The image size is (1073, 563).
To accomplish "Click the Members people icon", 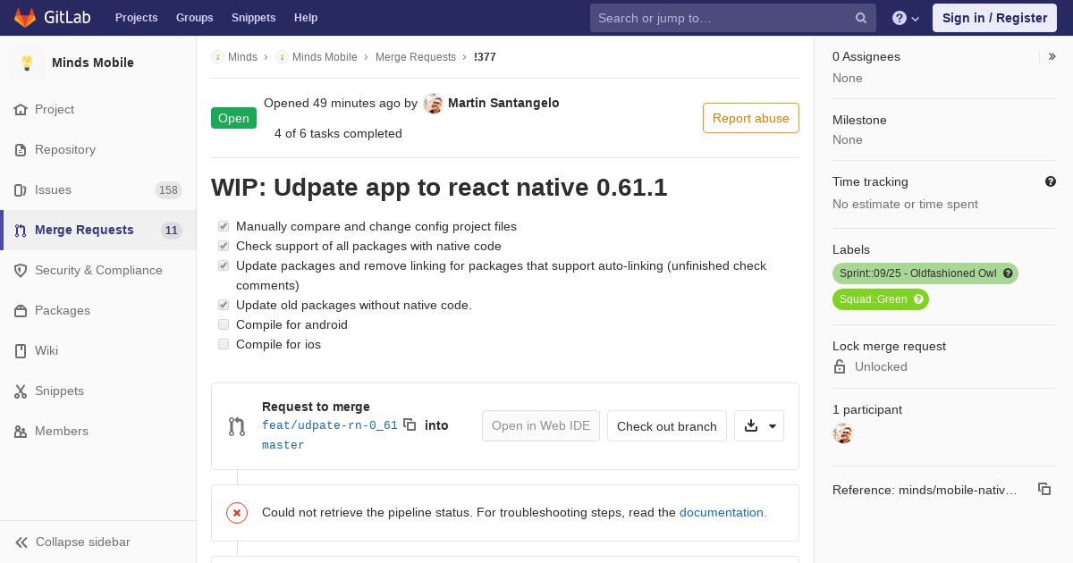I will pos(21,431).
